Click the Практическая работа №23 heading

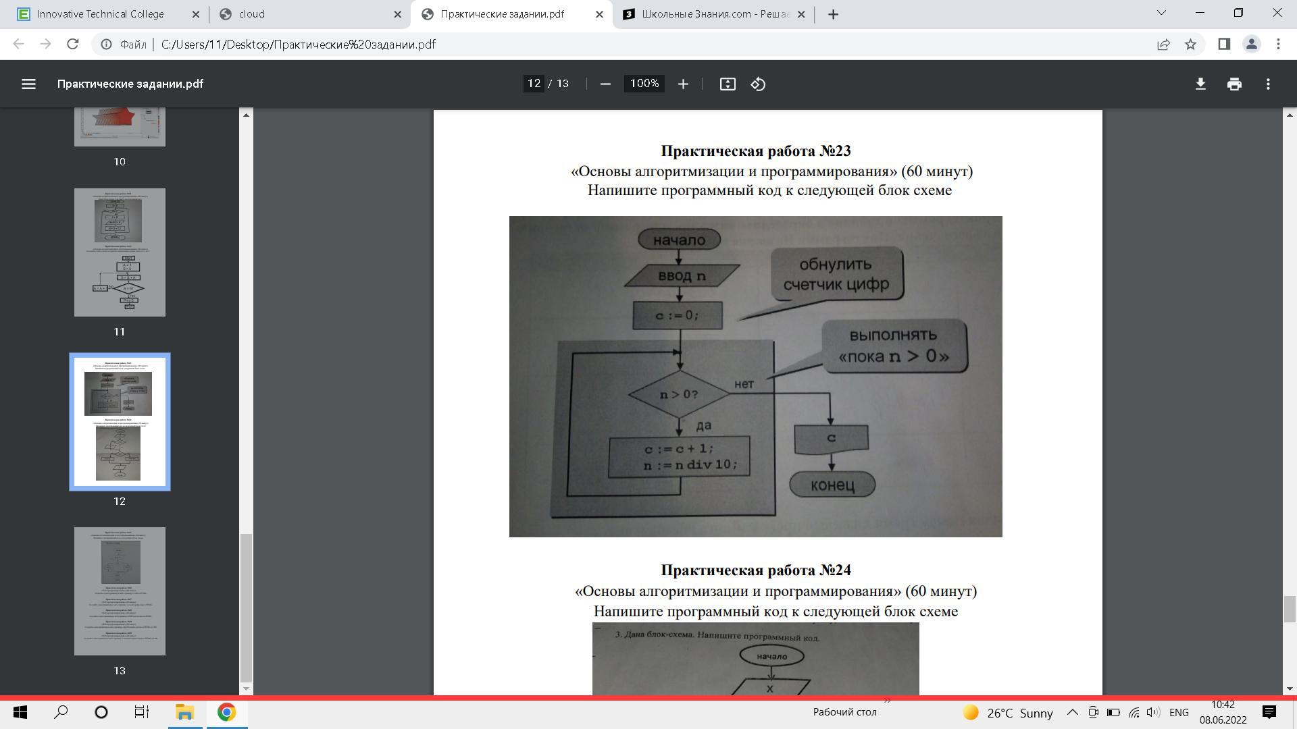pos(755,151)
